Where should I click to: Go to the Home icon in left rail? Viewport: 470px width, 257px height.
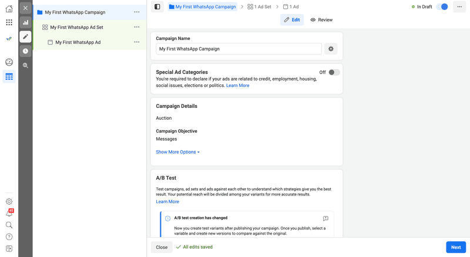[9, 9]
